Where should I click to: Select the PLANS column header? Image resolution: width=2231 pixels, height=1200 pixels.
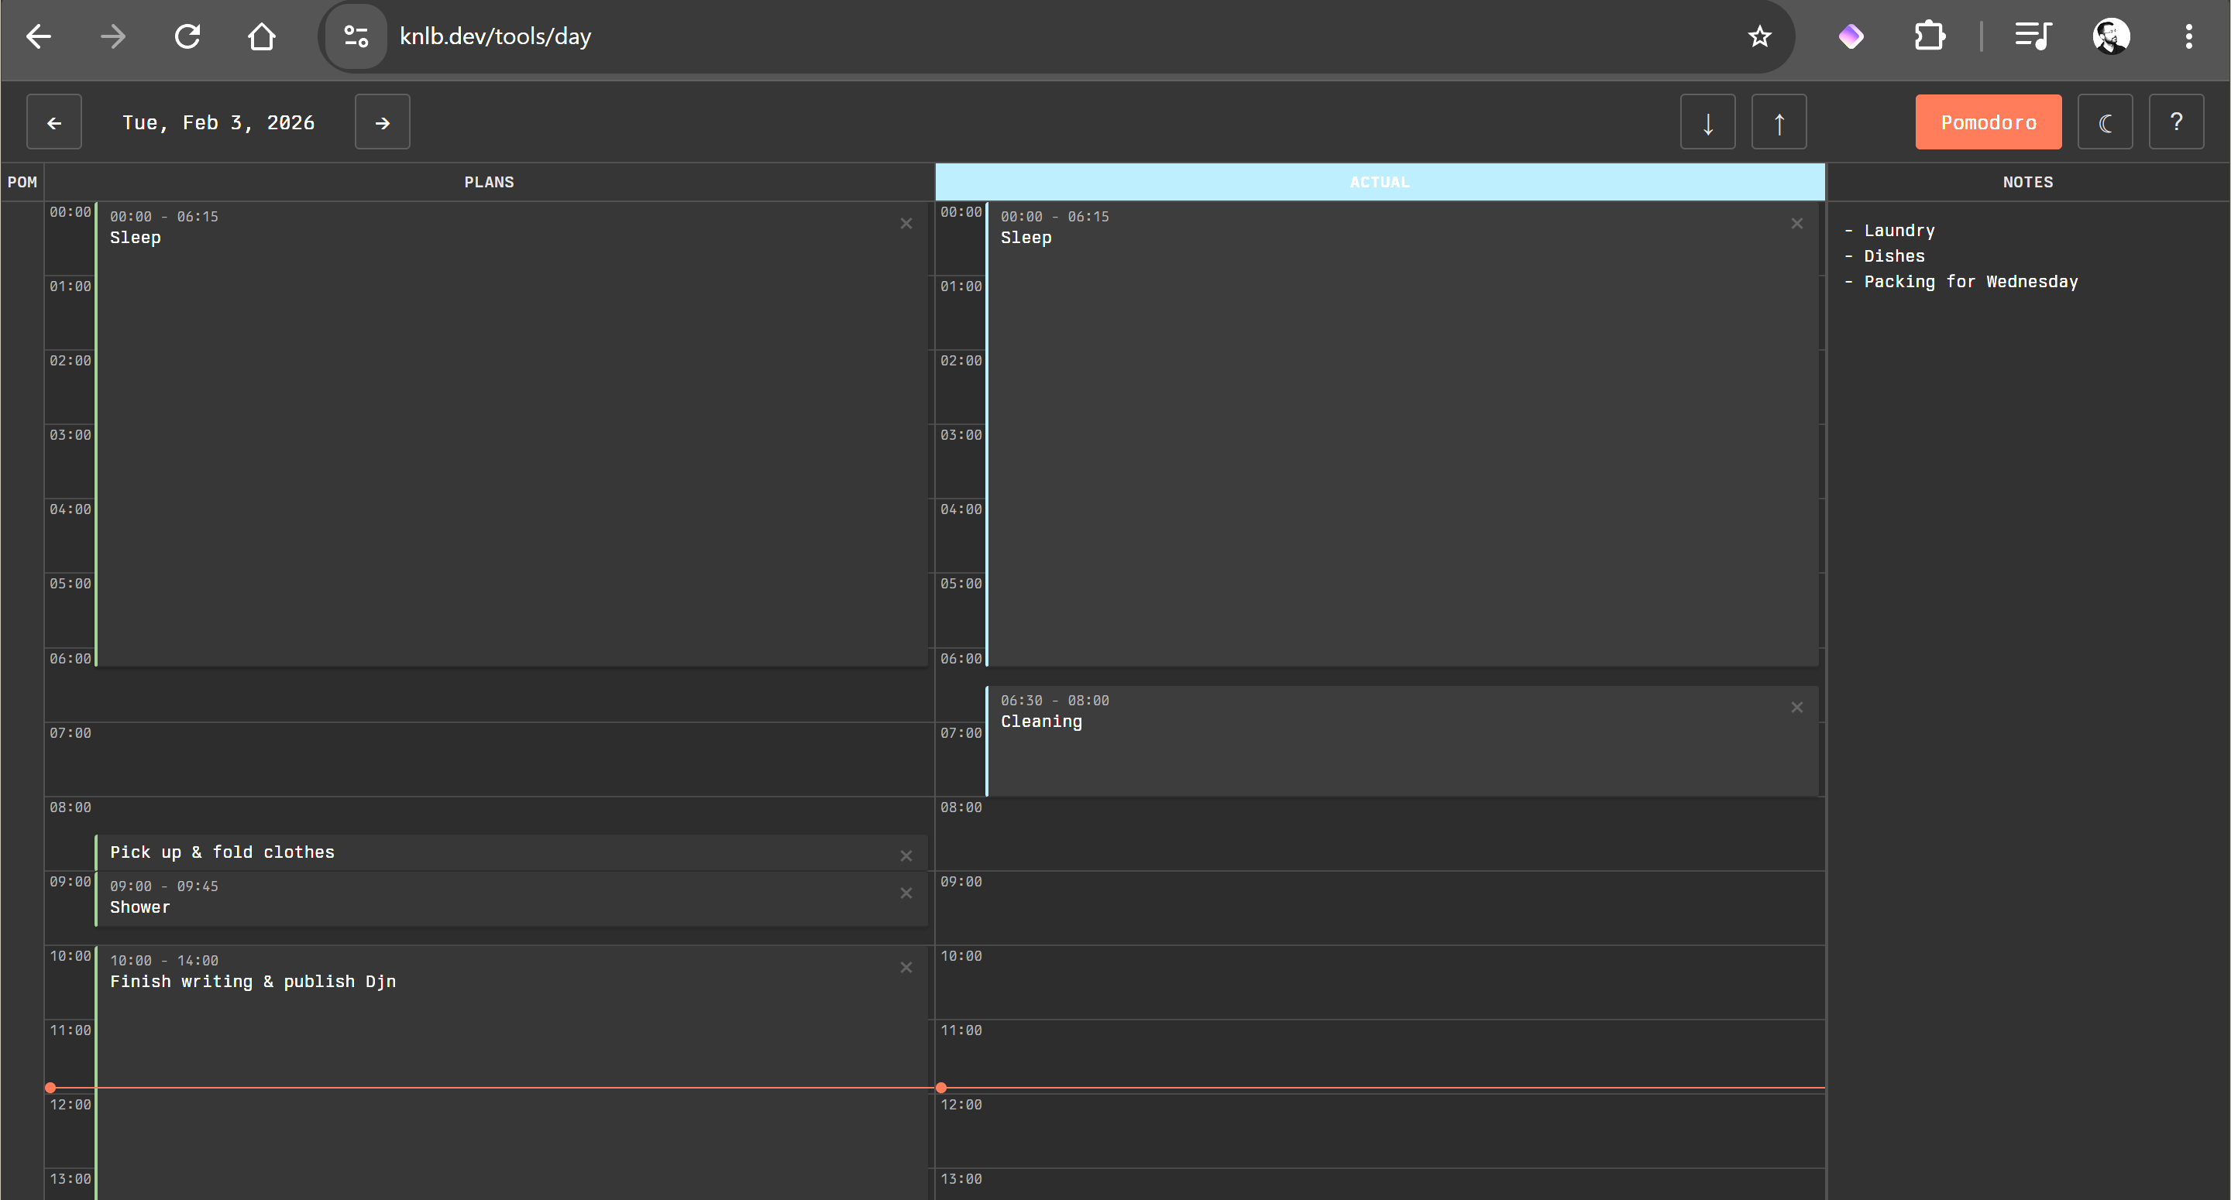pyautogui.click(x=489, y=182)
